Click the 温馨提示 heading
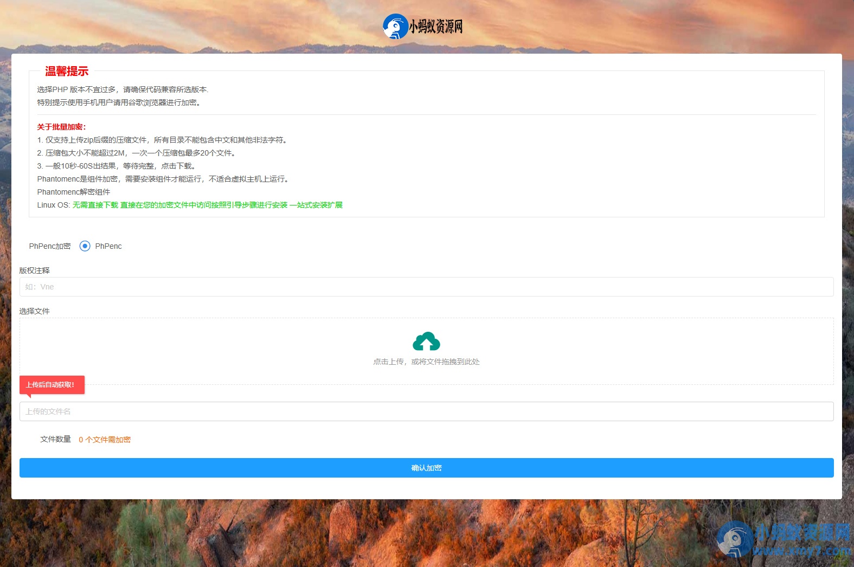This screenshot has height=567, width=854. pyautogui.click(x=67, y=71)
